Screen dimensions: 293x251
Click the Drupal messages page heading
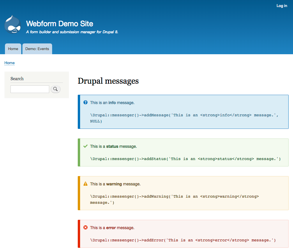pyautogui.click(x=108, y=81)
